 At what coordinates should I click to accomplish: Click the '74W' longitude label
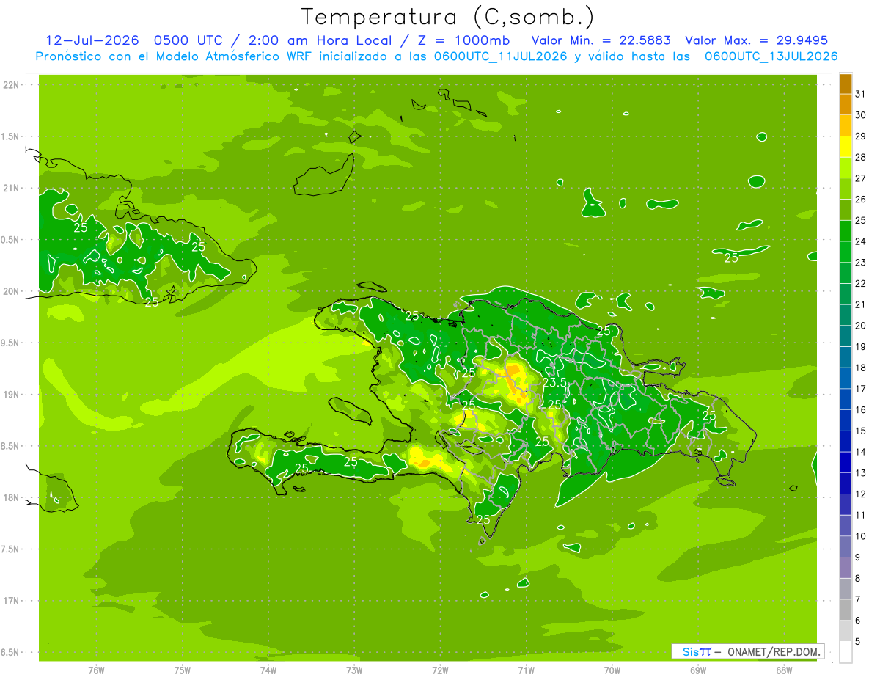(x=268, y=670)
